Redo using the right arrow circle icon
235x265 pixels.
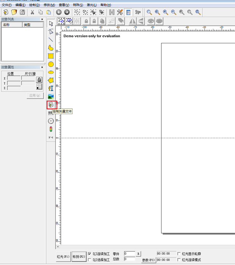(67, 12)
